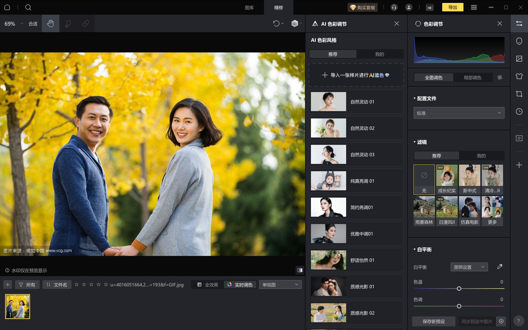Enable the 全效果 preview toggle
Screen dimensions: 528x330
pos(207,285)
